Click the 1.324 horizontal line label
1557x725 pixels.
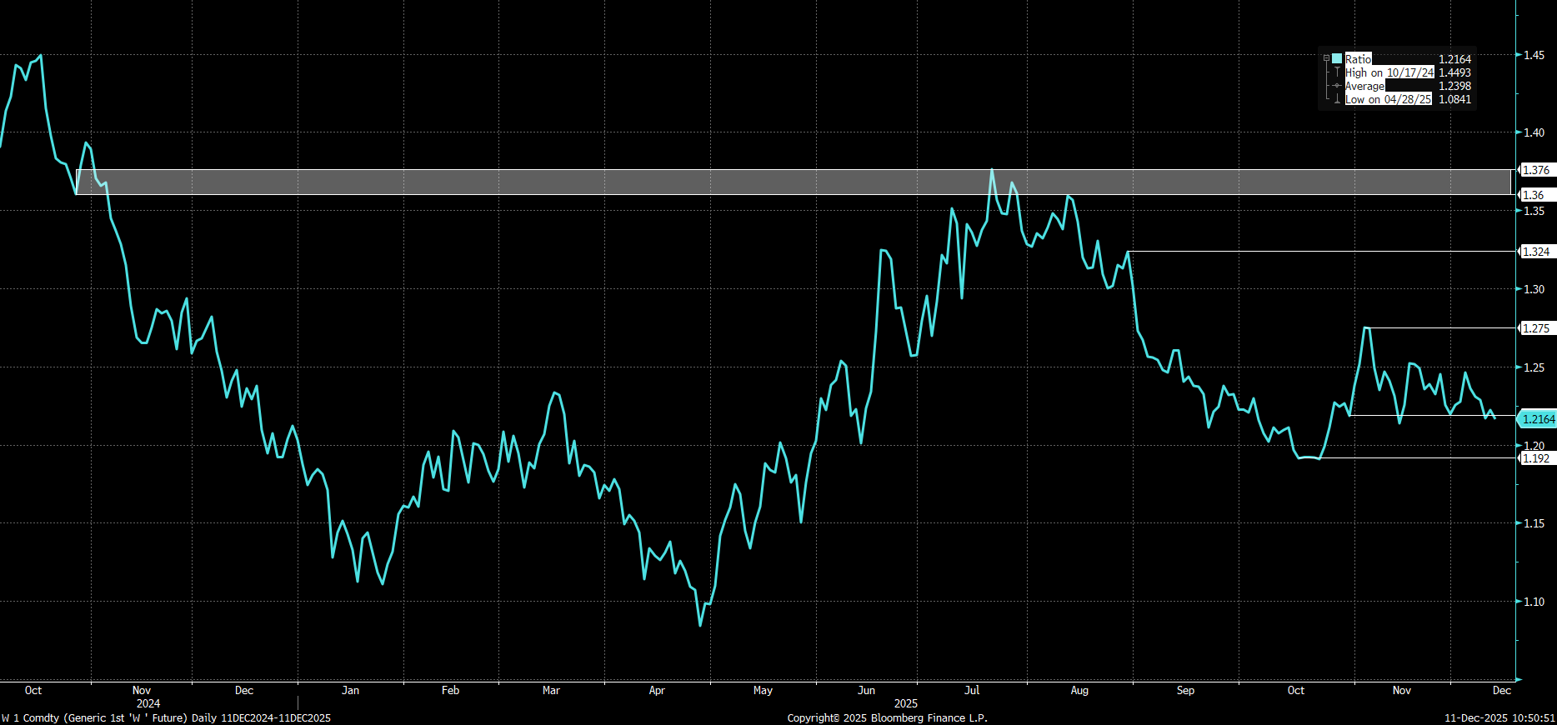click(1536, 252)
